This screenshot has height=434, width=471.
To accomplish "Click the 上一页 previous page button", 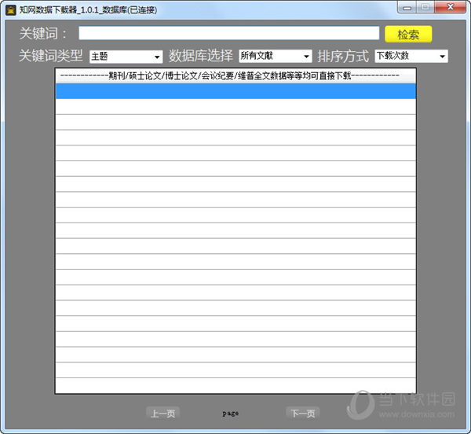I will (162, 414).
